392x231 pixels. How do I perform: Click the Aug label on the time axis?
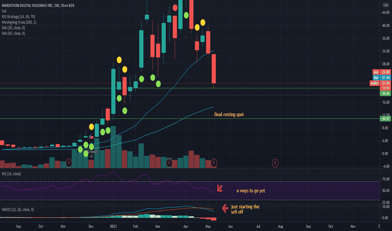coord(281,226)
